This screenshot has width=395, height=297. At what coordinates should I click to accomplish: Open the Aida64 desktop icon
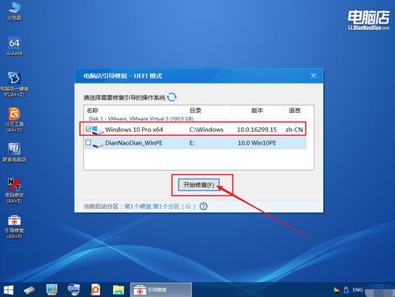click(14, 46)
